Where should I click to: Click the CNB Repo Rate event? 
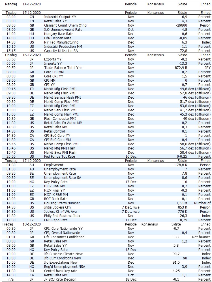click(56, 220)
